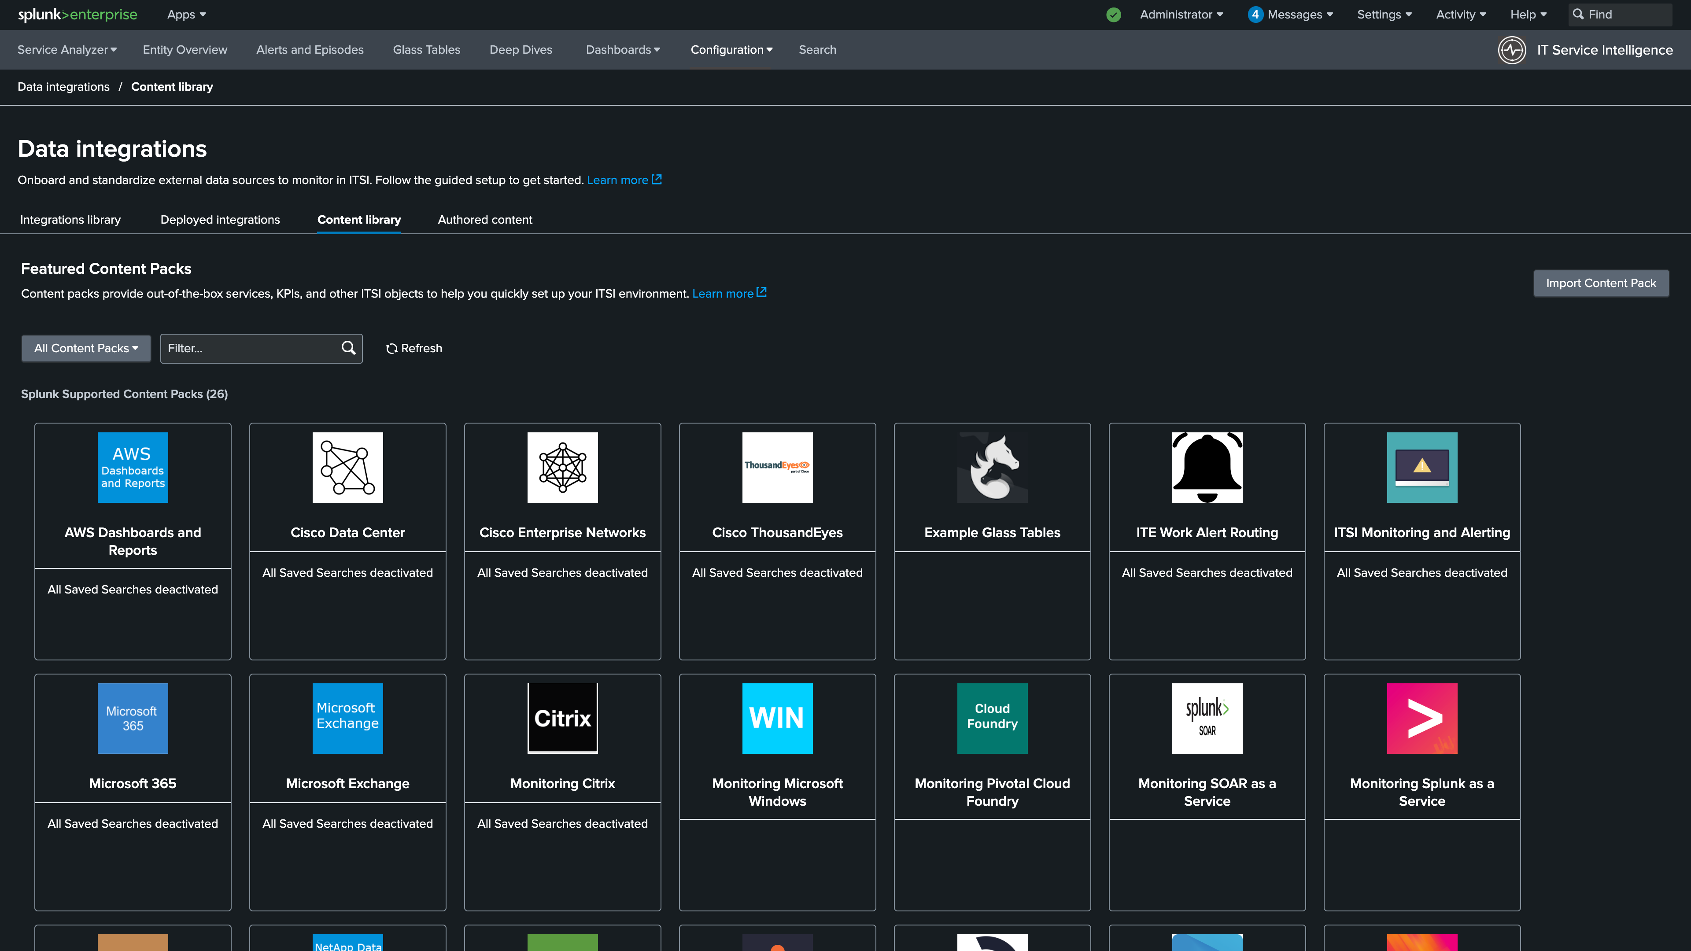Image resolution: width=1691 pixels, height=951 pixels.
Task: Click the Find search box
Action: pyautogui.click(x=1620, y=15)
